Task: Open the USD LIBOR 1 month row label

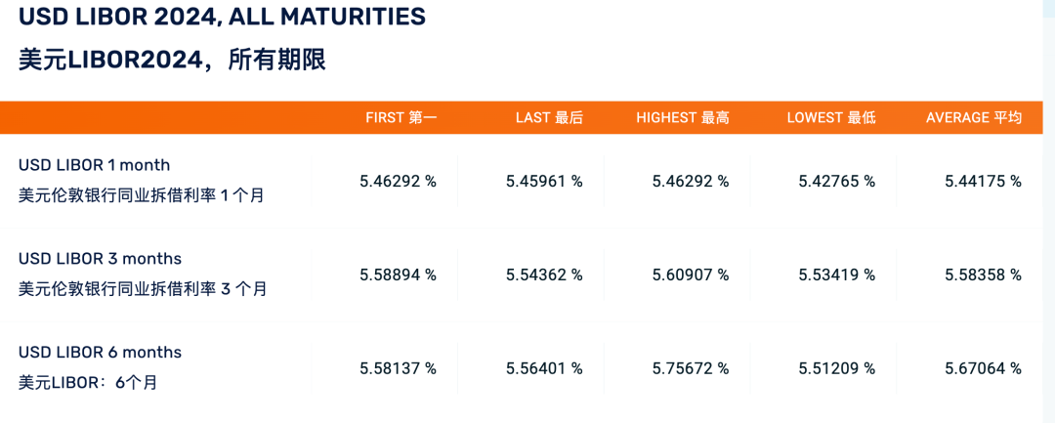Action: [x=95, y=165]
